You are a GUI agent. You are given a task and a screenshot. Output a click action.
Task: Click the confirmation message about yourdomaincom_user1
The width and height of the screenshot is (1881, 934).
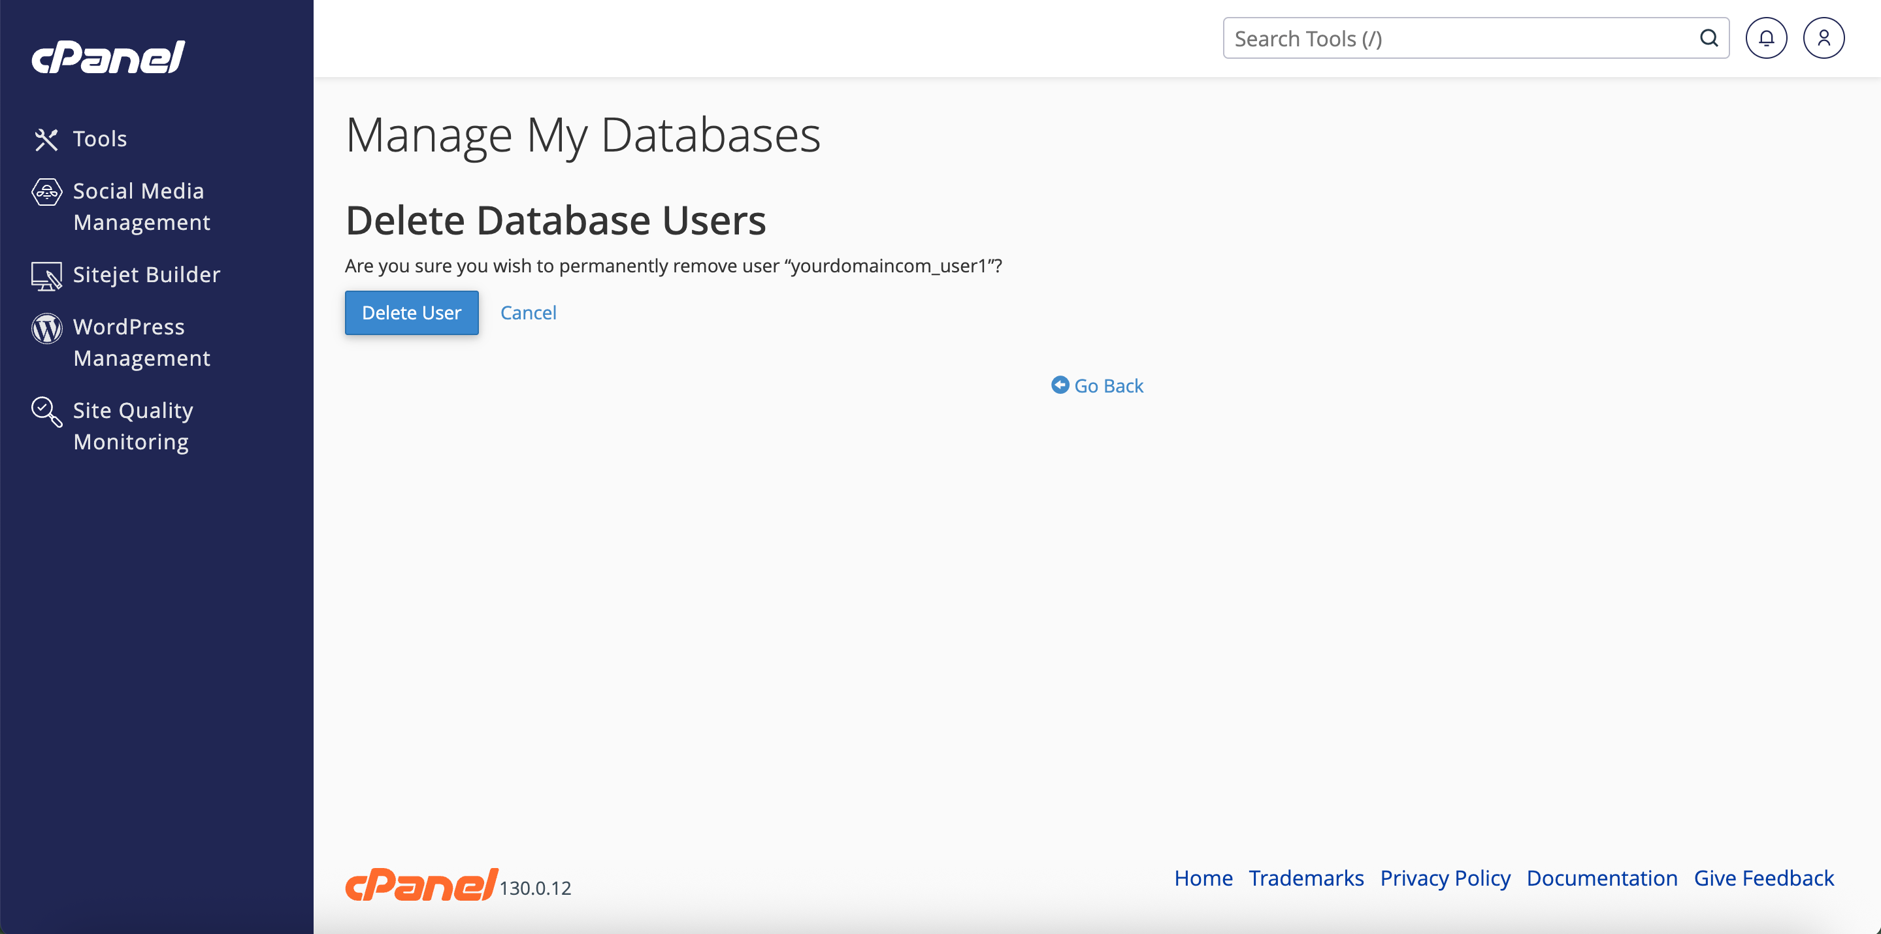pyautogui.click(x=673, y=265)
